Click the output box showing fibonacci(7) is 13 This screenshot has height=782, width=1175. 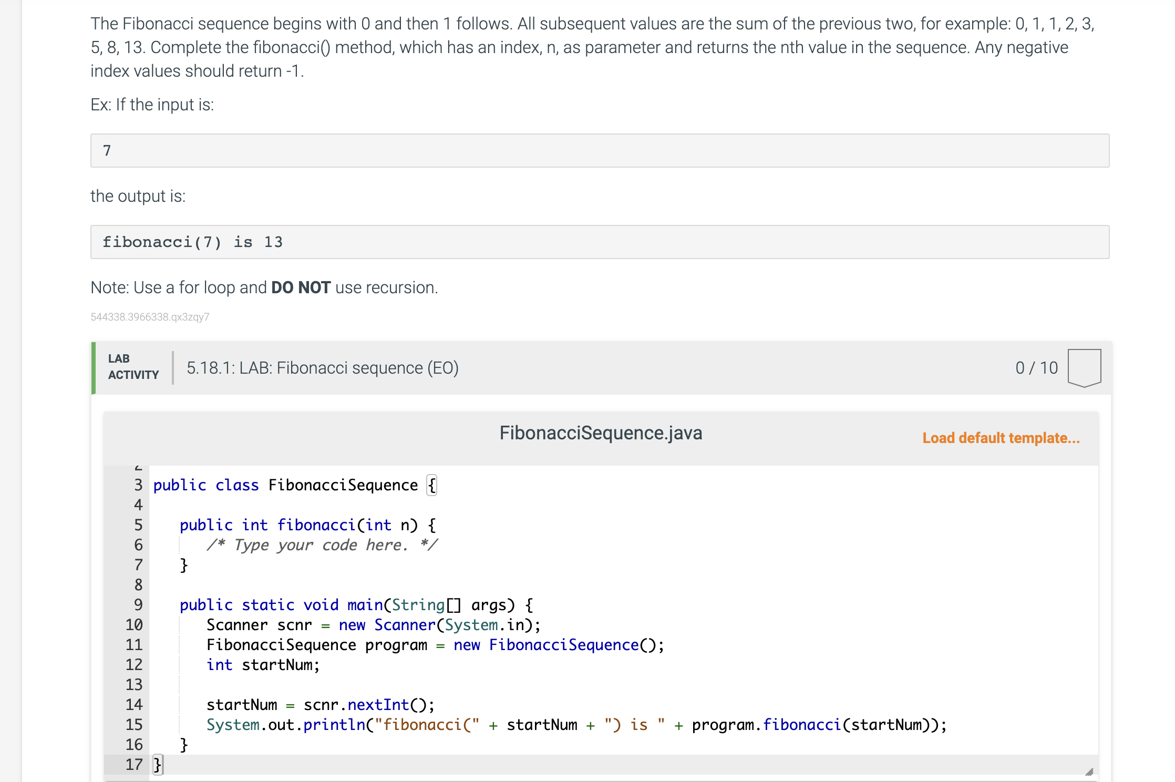pos(600,242)
